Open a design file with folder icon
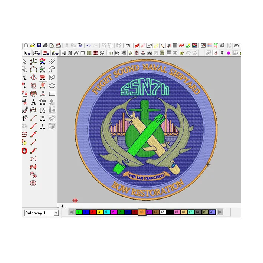Image resolution: width=263 pixels, height=263 pixels. coord(33,46)
